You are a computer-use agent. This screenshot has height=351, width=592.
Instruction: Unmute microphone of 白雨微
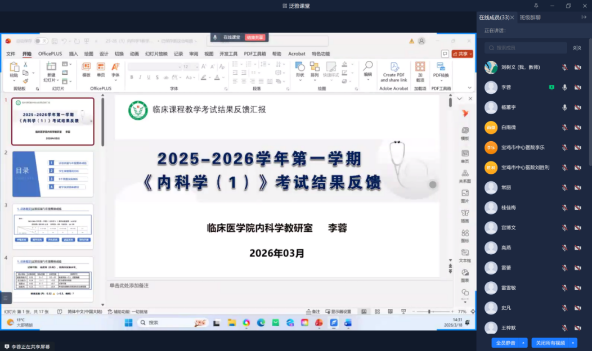click(564, 128)
